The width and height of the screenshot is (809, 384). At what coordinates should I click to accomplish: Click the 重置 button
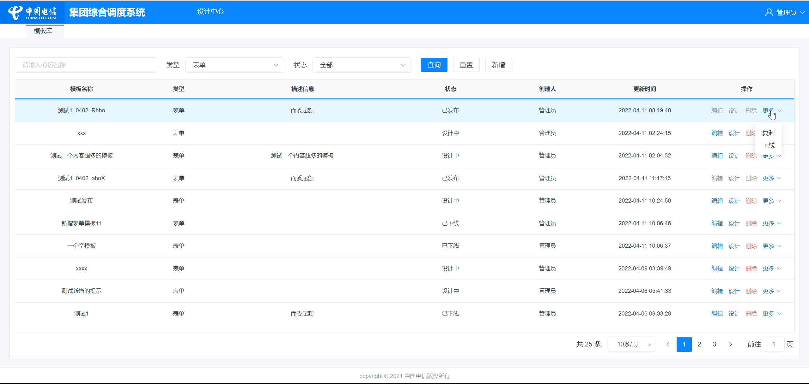[466, 65]
